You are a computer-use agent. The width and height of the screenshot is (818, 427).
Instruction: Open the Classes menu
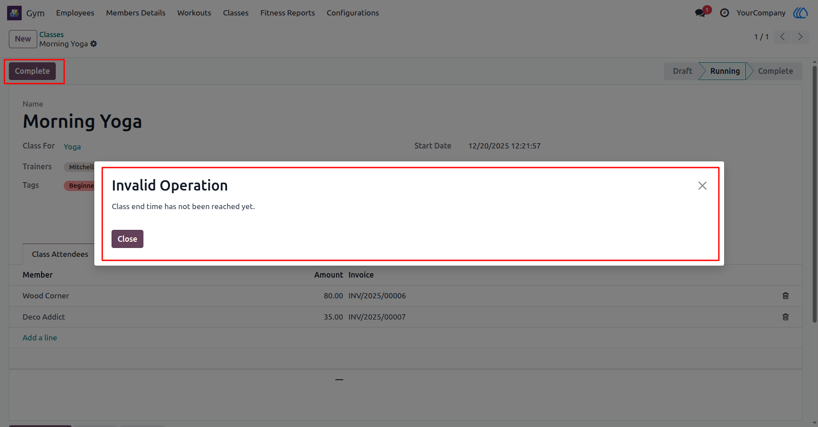tap(236, 13)
